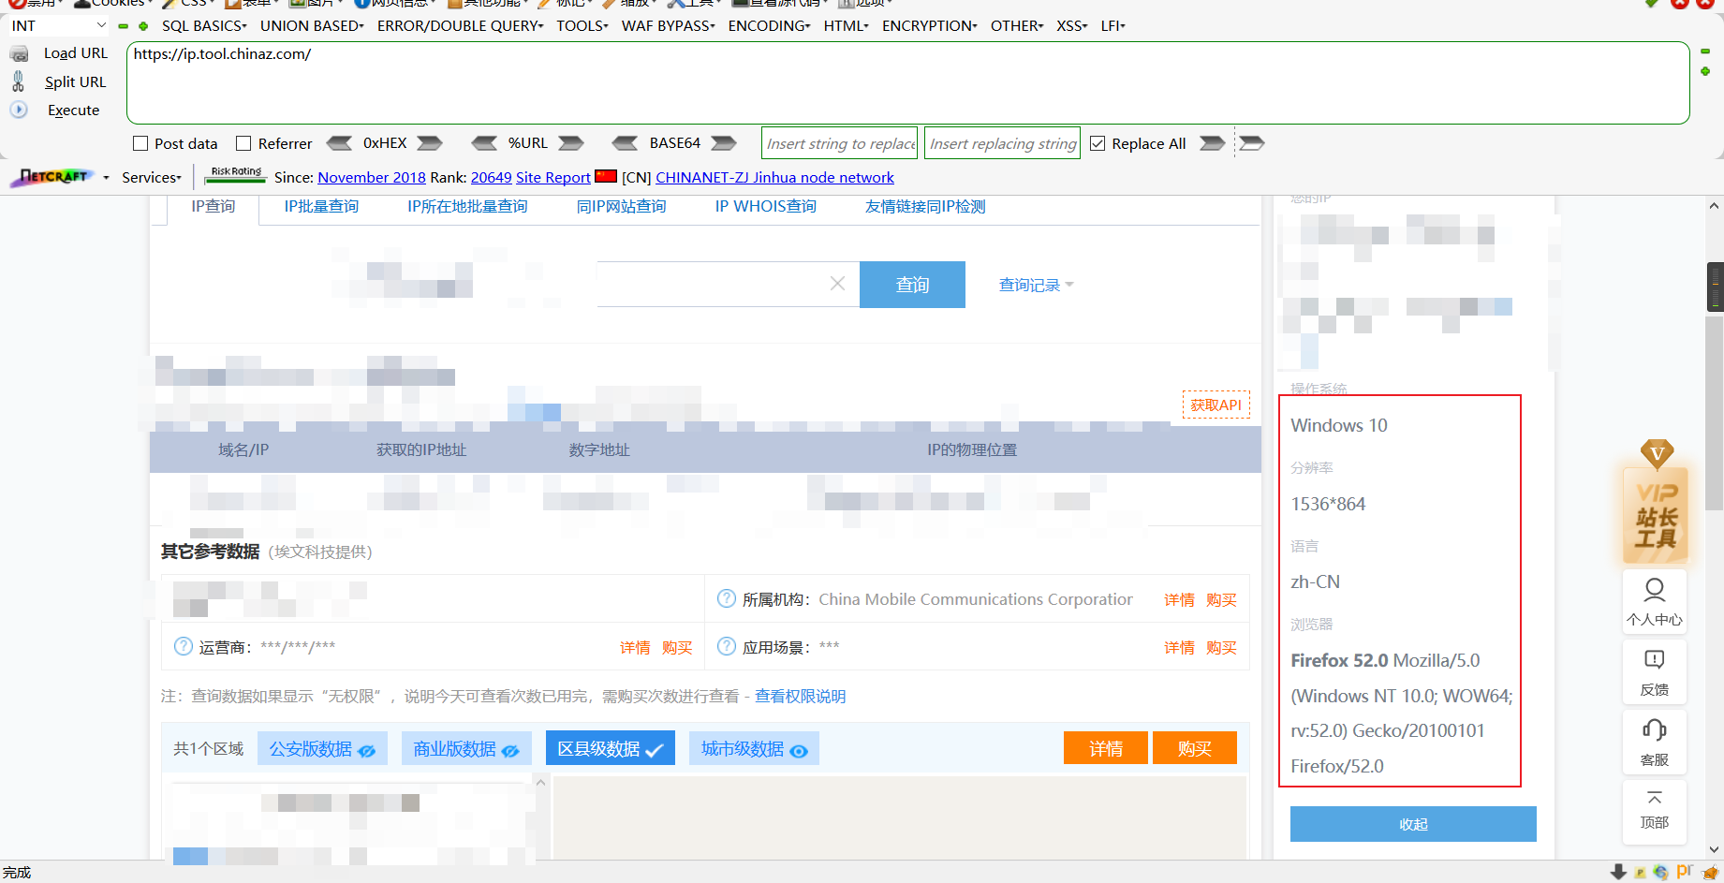The height and width of the screenshot is (883, 1724).
Task: Click the Site Report link
Action: pos(553,177)
